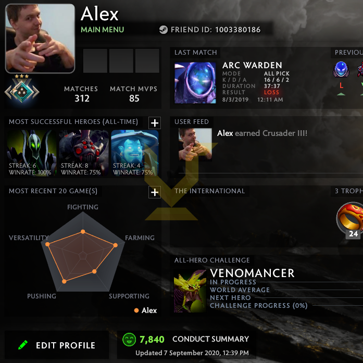
Task: Expand Most Successful Heroes with plus button
Action: pyautogui.click(x=155, y=123)
